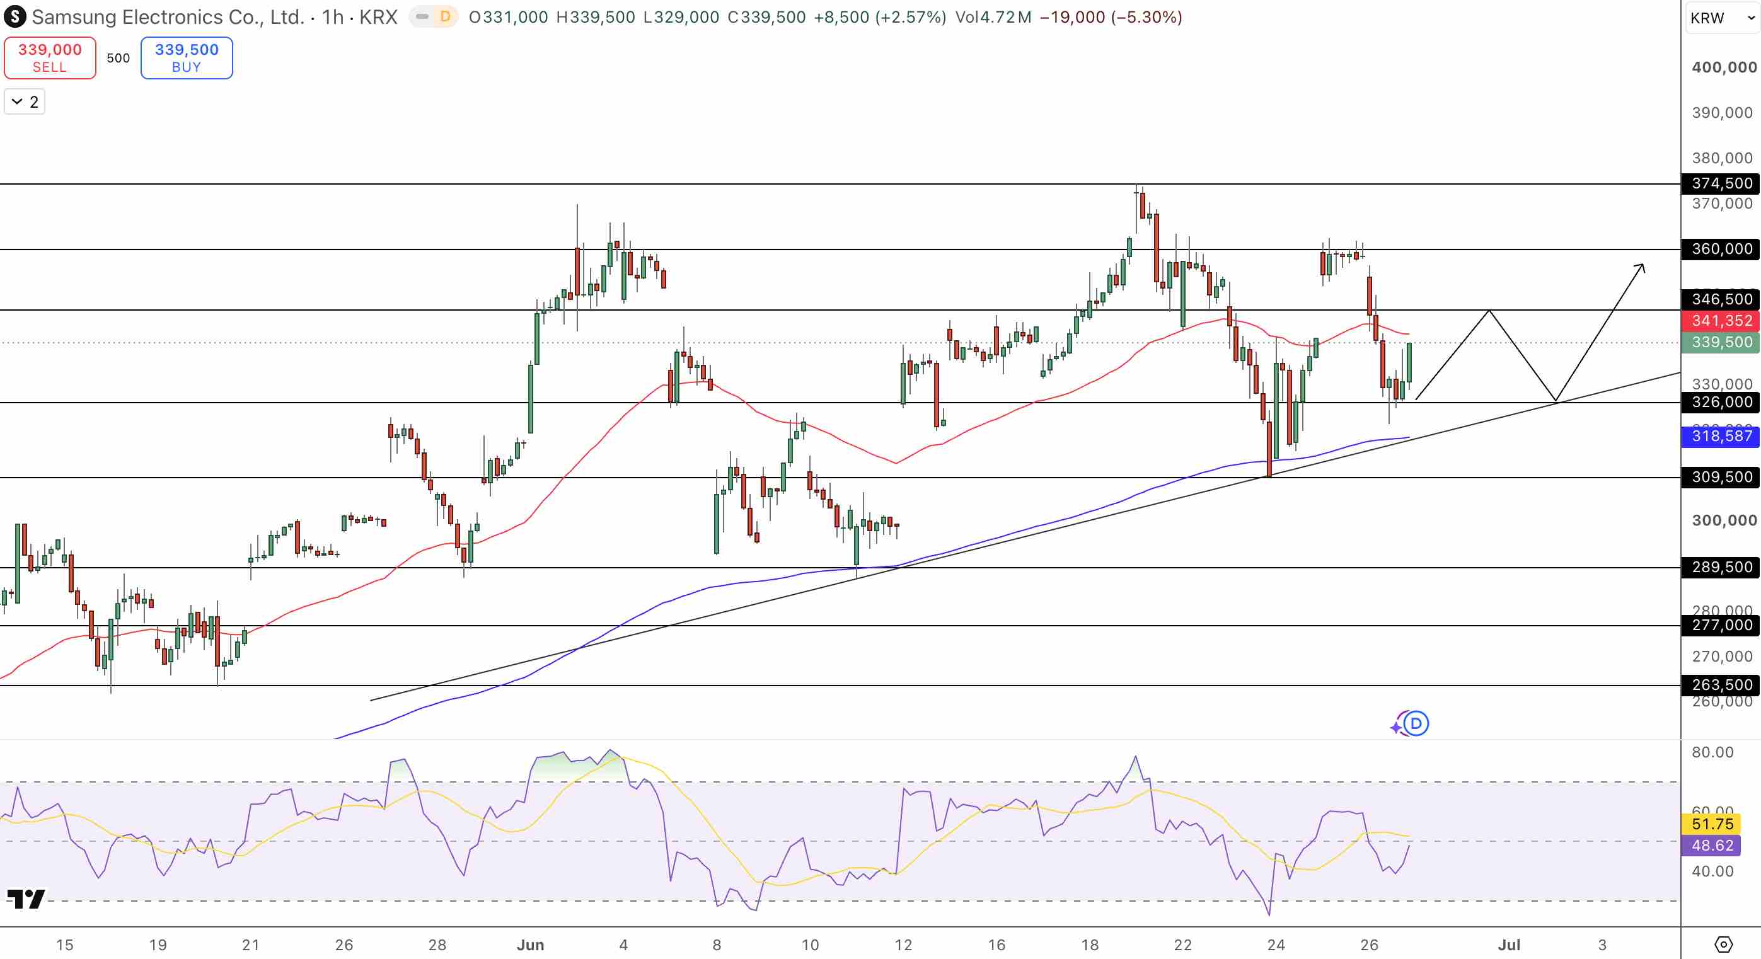1761x959 pixels.
Task: Click the volume change −19,000 (−5.30%)
Action: 1111,17
